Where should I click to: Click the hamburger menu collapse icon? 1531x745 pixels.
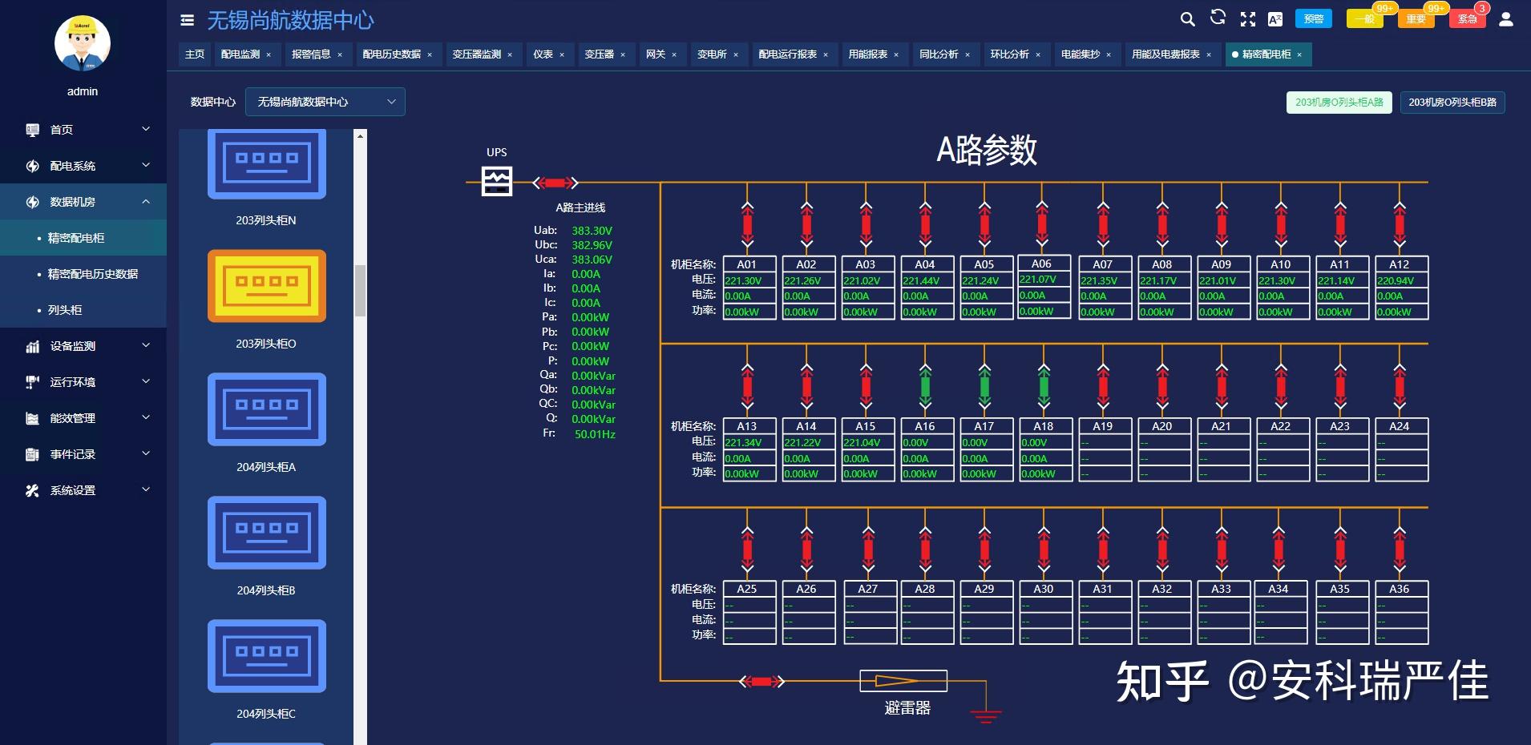coord(187,20)
